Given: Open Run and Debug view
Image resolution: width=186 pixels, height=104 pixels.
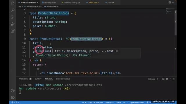Looking at the screenshot, I should (13, 24).
